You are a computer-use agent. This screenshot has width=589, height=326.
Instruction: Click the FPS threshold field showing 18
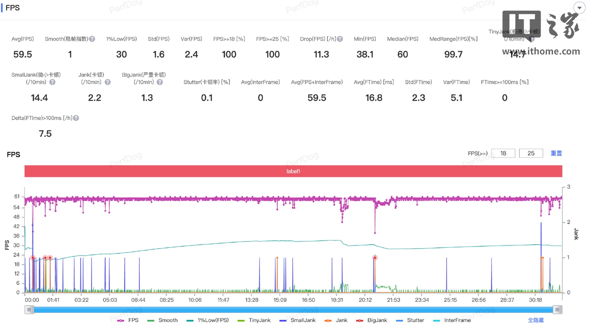[x=503, y=153]
